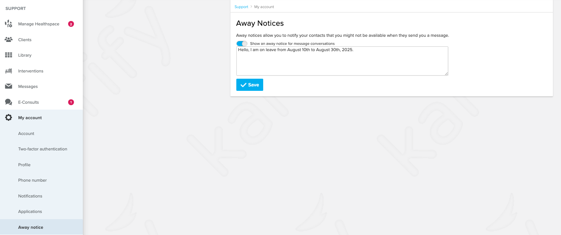Select the Interventions icon in sidebar

(x=8, y=71)
